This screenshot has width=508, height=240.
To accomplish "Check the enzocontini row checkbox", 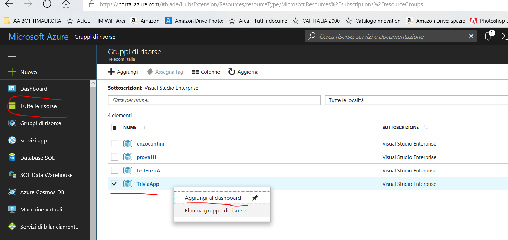I will coord(114,143).
